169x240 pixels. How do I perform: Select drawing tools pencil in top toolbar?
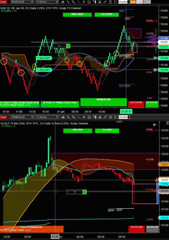68,2
